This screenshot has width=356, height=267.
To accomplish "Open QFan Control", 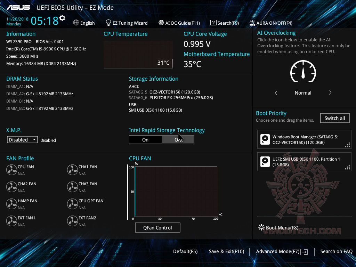I will pos(157,227).
